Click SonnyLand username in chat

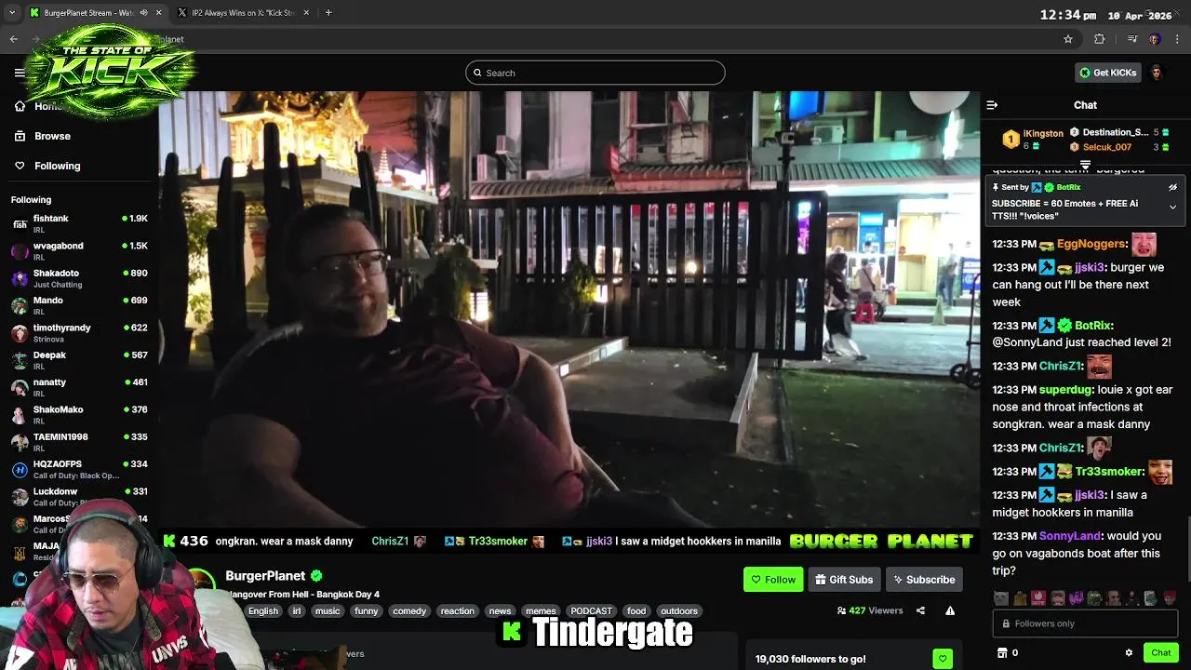(x=1070, y=536)
